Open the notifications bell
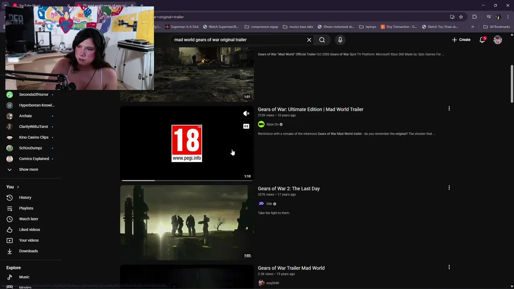Screen dimensions: 514x289 pyautogui.click(x=482, y=40)
